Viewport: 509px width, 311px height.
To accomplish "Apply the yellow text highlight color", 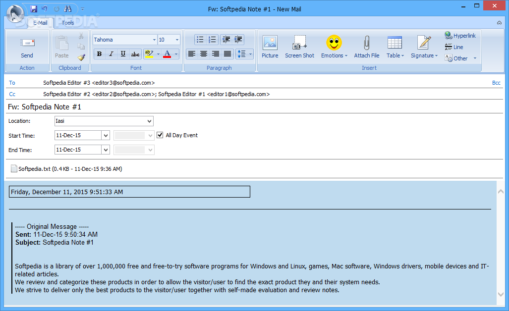I will click(149, 54).
